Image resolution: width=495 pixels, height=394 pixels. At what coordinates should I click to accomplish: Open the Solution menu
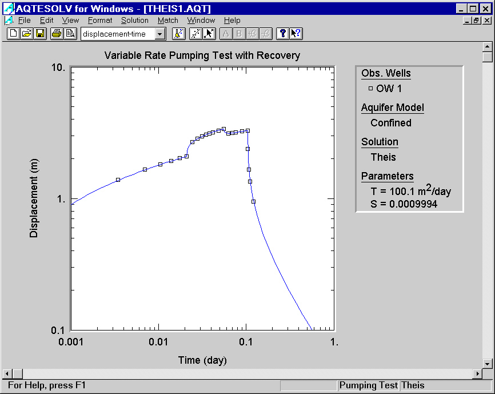(135, 20)
